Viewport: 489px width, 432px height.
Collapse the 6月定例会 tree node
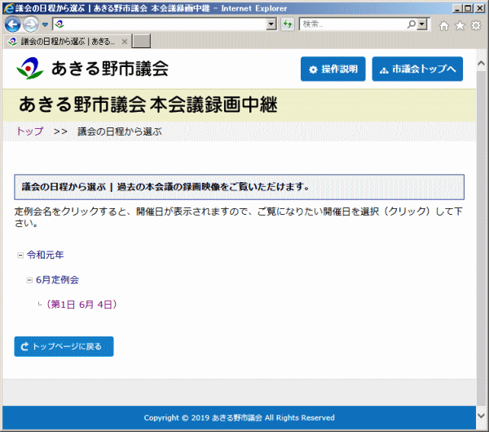(29, 280)
